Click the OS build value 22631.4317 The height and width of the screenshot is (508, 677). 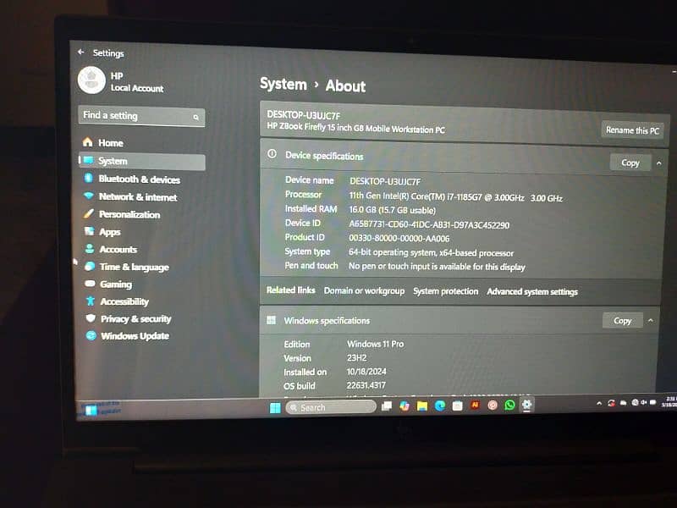[x=366, y=385]
